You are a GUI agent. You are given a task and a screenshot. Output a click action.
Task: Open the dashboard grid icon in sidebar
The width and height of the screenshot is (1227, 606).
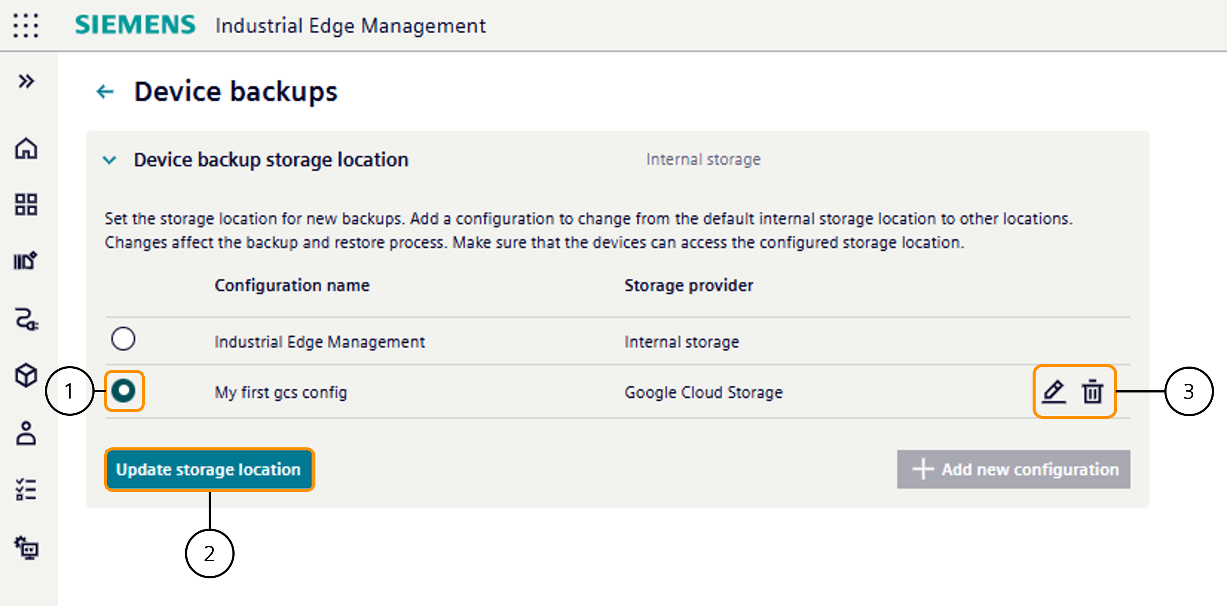pos(26,205)
